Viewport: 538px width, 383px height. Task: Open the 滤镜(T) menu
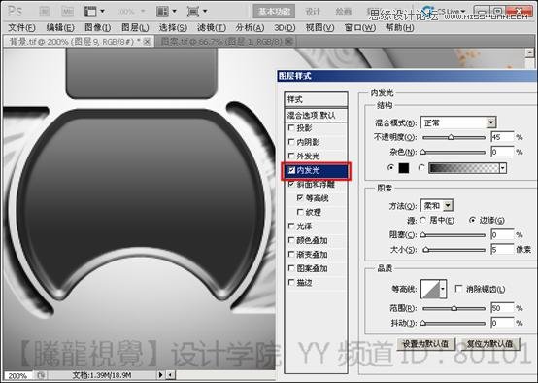coord(212,27)
